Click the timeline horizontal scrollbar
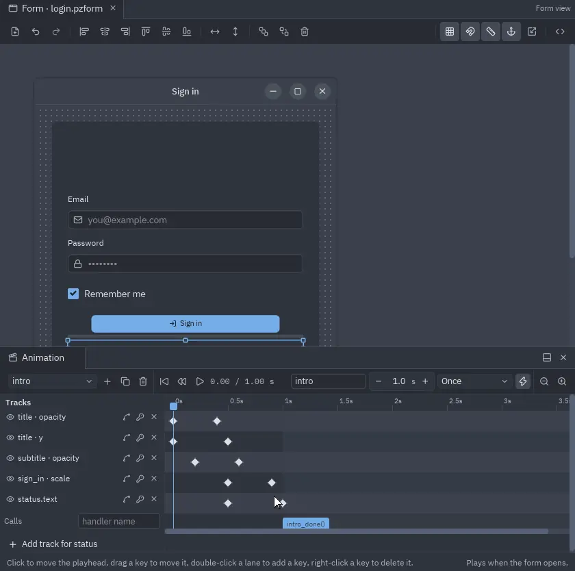575x571 pixels. pyautogui.click(x=357, y=531)
